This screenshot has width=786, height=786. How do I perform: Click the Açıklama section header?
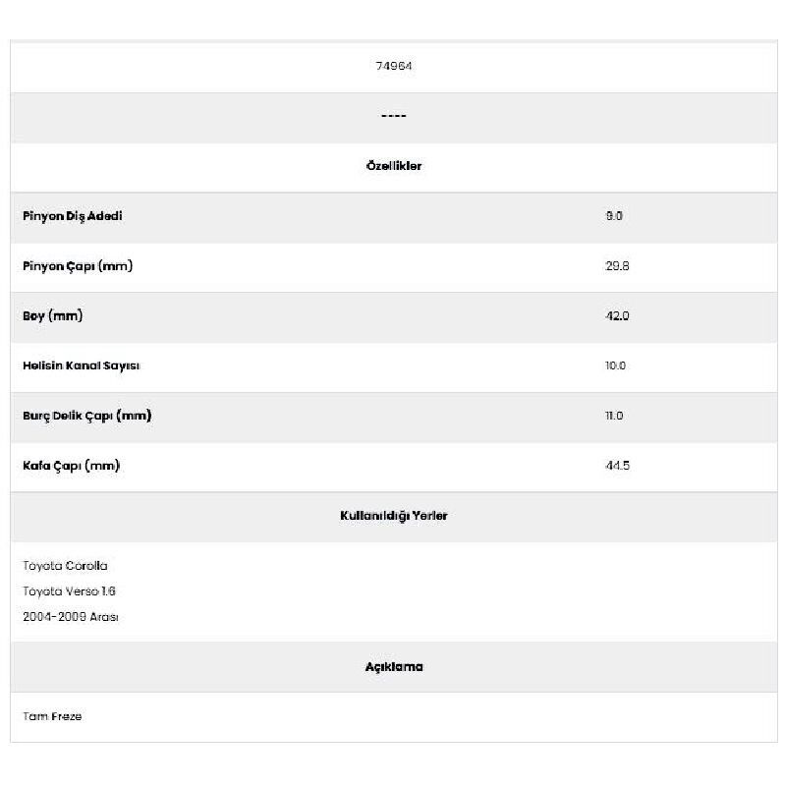(394, 667)
